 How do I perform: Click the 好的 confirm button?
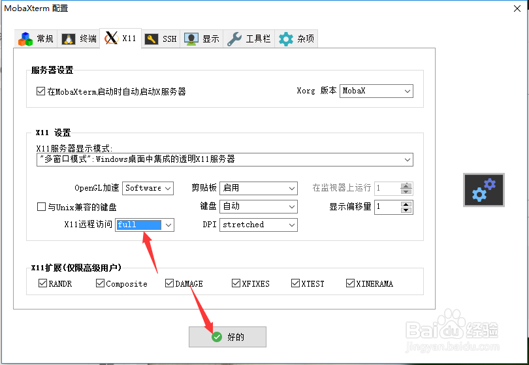(227, 337)
